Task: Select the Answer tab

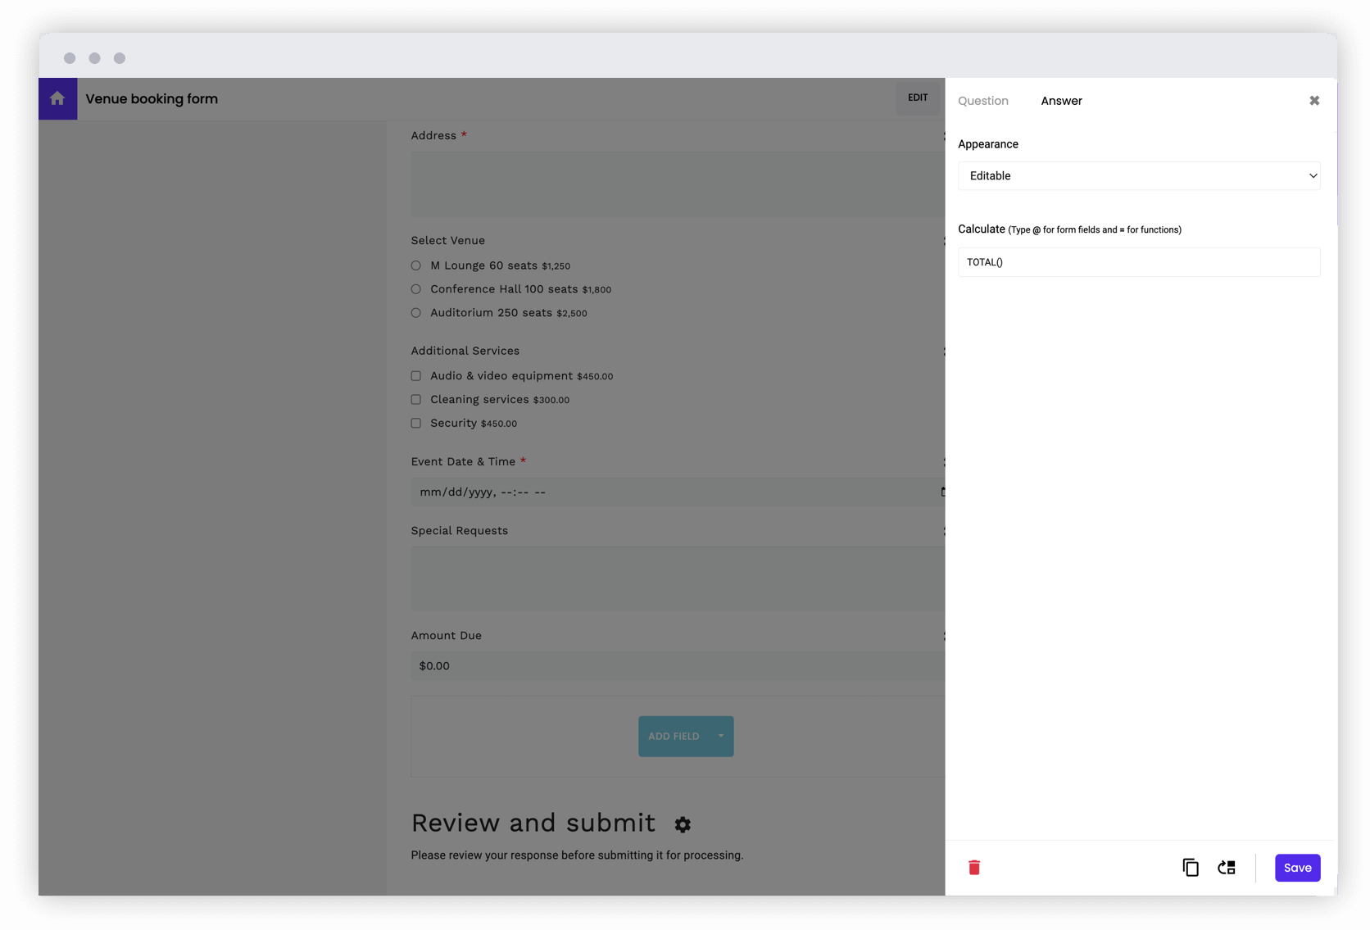Action: point(1061,101)
